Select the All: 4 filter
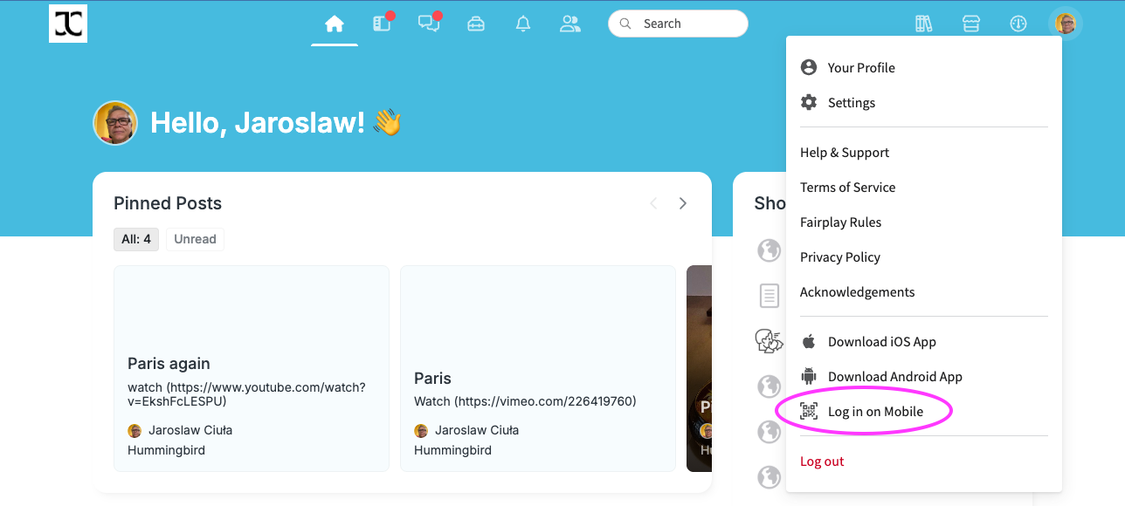The image size is (1125, 506). (136, 239)
